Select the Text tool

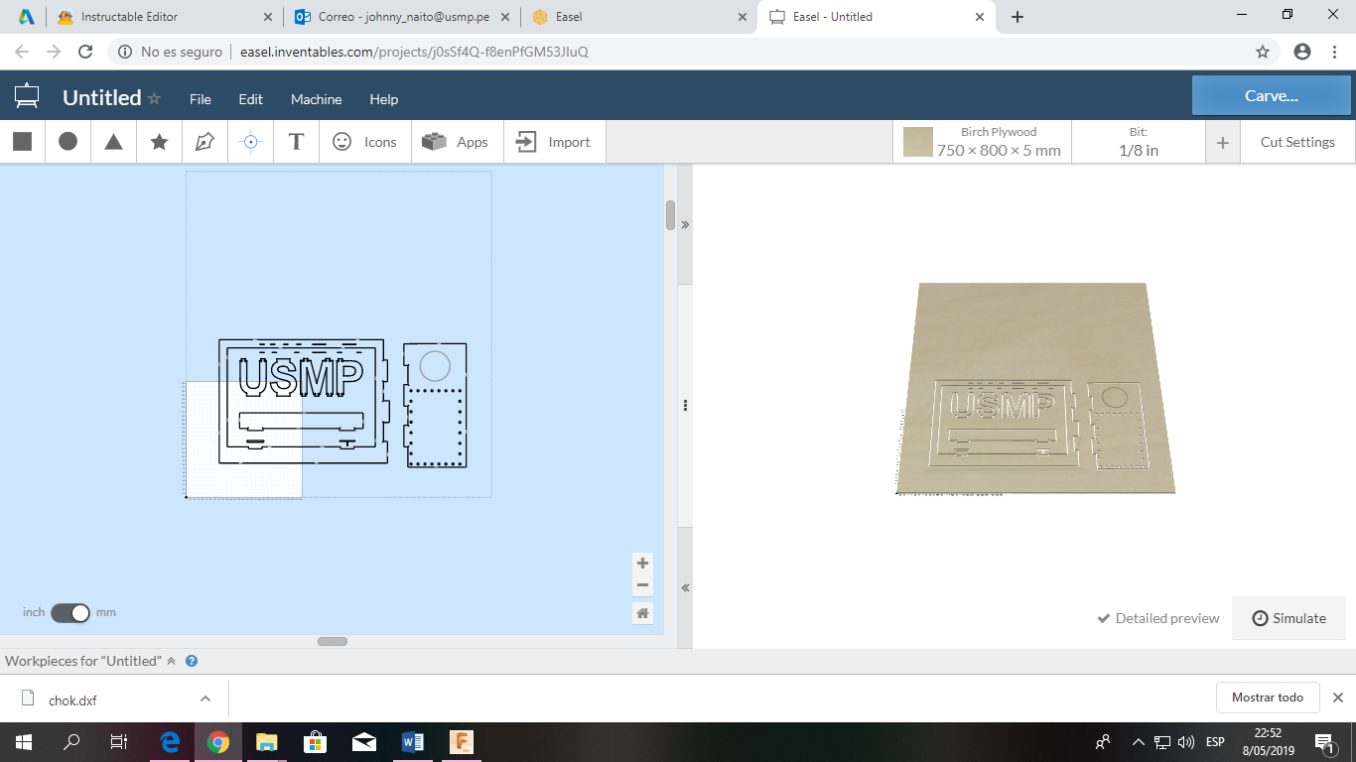click(296, 142)
